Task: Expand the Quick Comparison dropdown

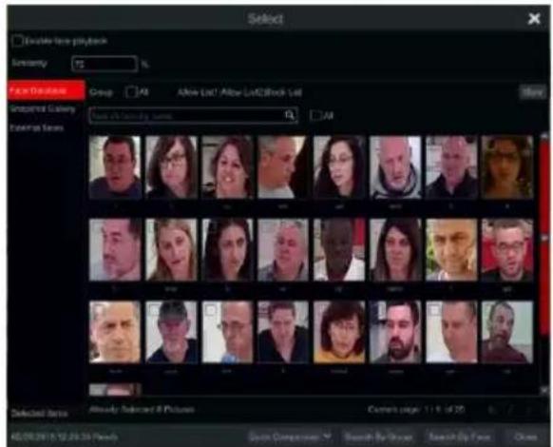Action: tap(290, 437)
